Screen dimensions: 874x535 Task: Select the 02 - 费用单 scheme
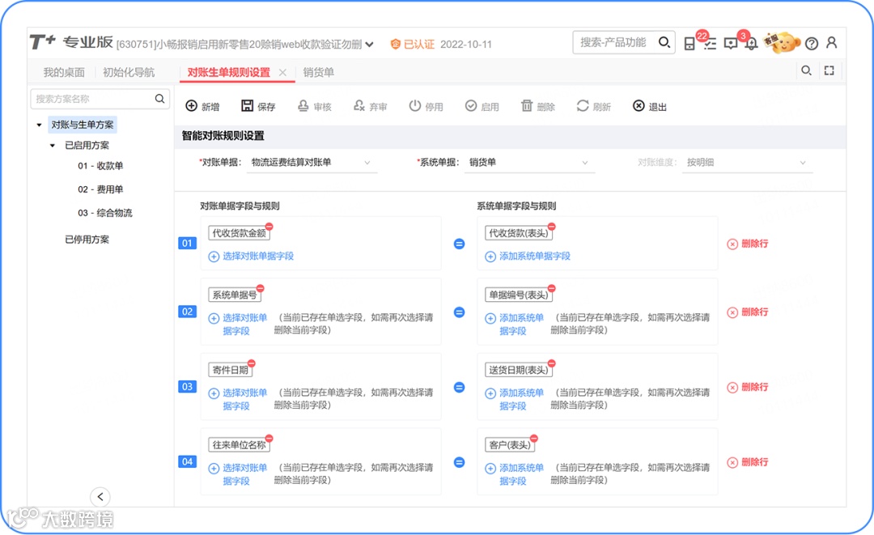(100, 189)
